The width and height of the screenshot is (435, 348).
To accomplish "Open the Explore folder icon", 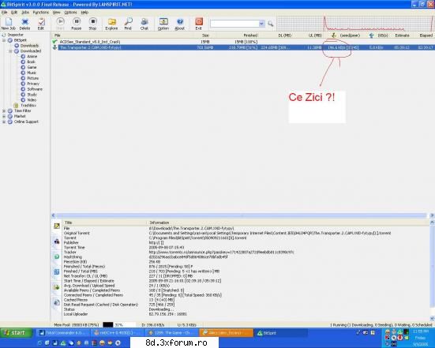I will 111,24.
